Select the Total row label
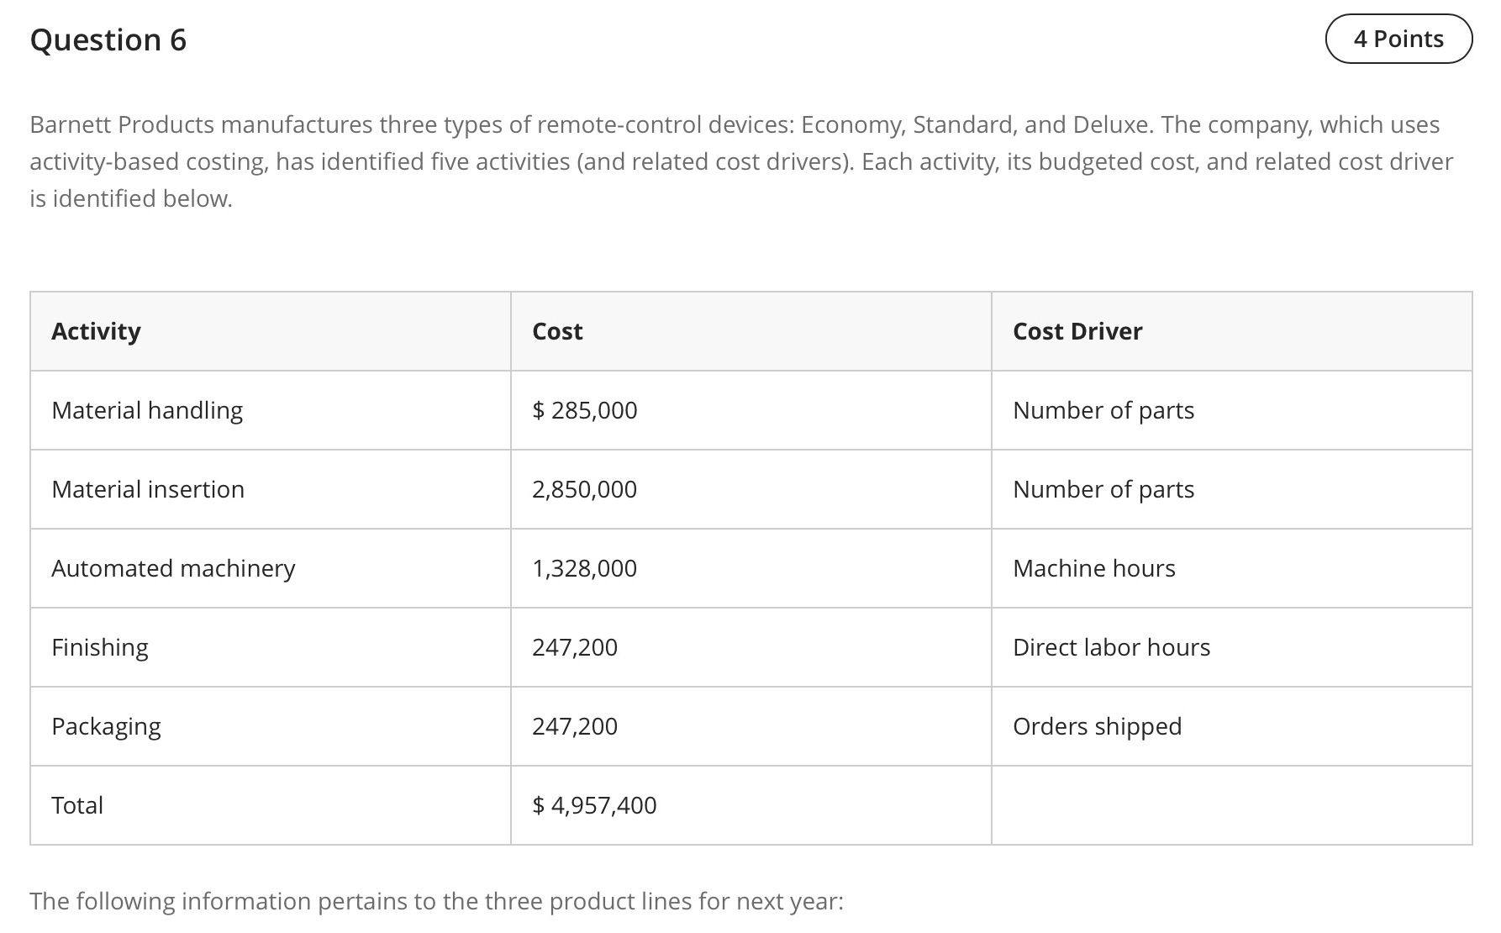The height and width of the screenshot is (933, 1501). coord(271,805)
